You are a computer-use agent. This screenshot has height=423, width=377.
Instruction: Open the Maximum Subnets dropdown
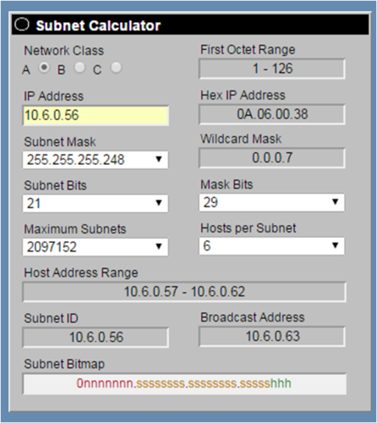96,247
